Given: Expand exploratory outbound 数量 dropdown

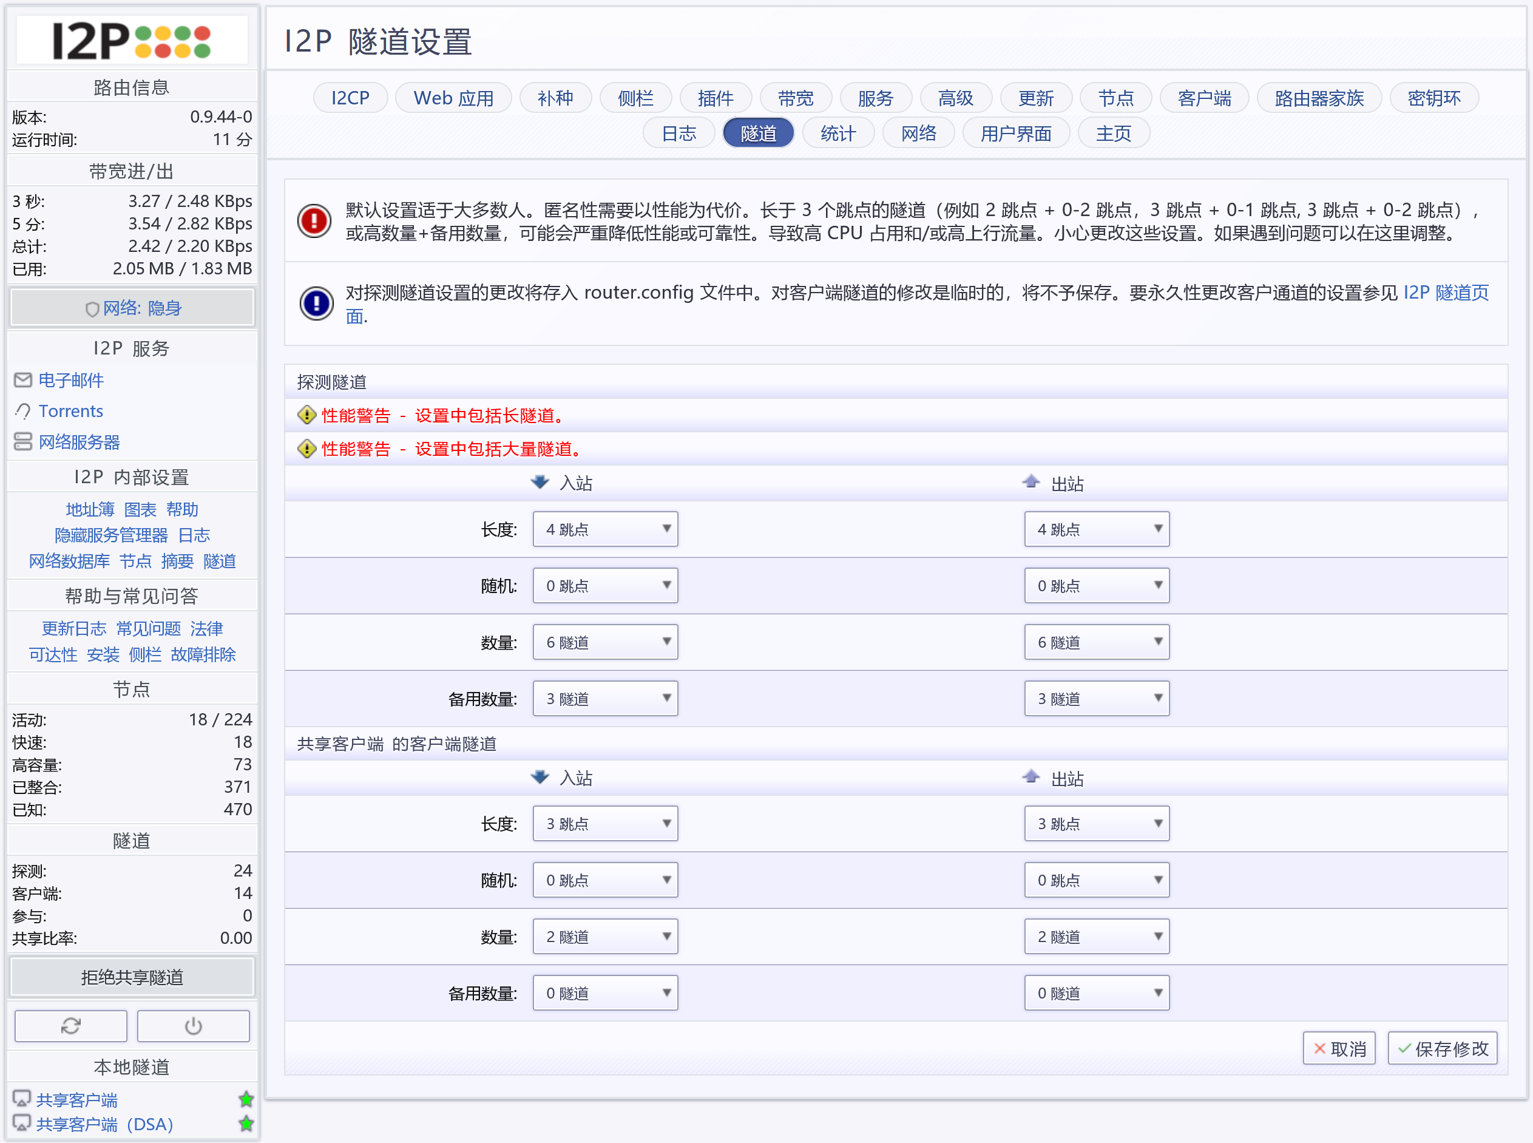Looking at the screenshot, I should point(1096,642).
